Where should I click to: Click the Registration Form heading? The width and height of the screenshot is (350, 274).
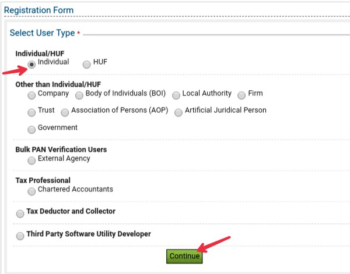pyautogui.click(x=39, y=10)
